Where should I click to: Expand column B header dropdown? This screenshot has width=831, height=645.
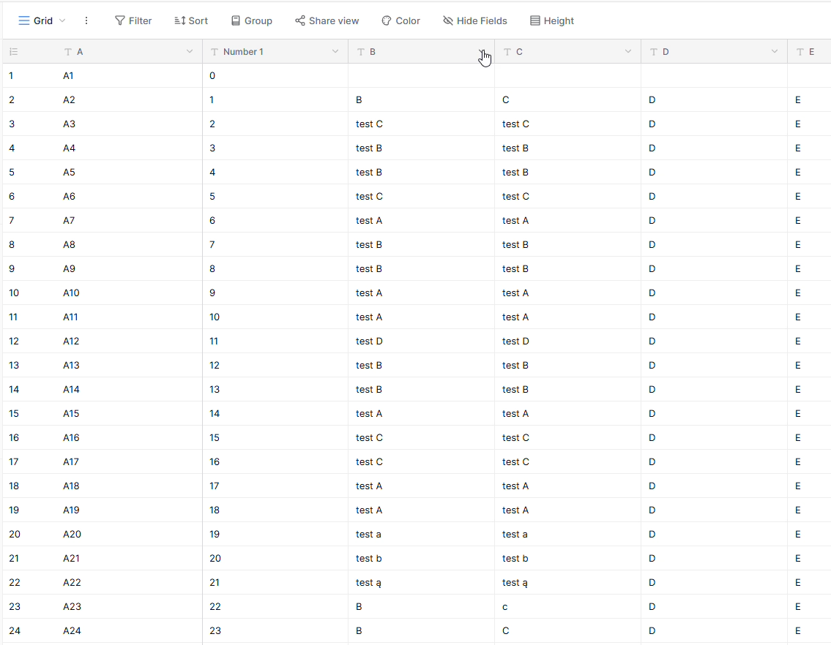point(482,51)
